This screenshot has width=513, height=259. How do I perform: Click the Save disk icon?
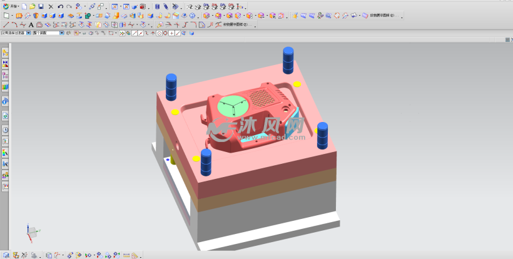click(41, 6)
